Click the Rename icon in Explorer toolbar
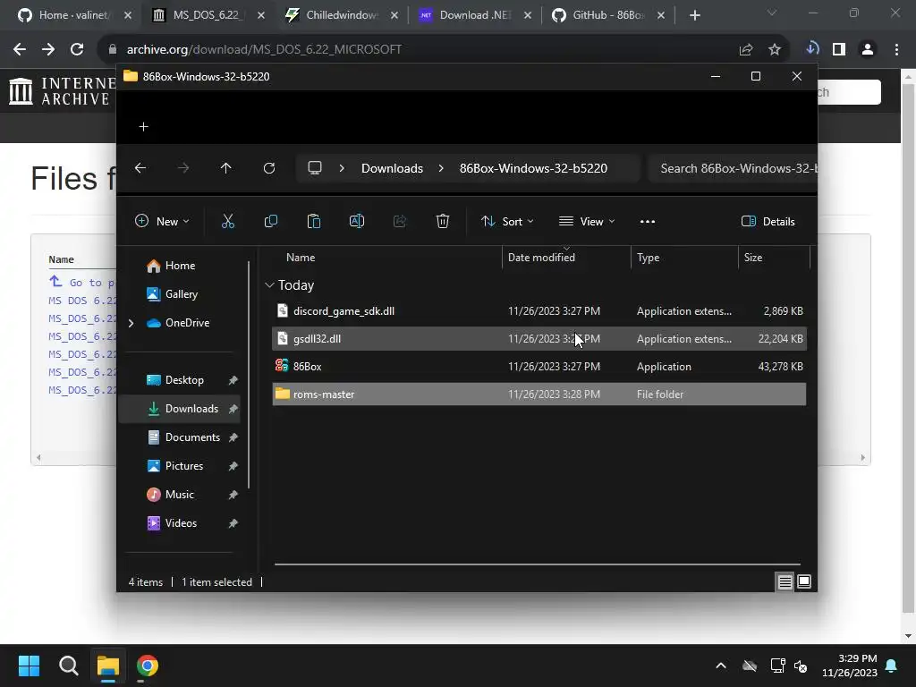Image resolution: width=916 pixels, height=687 pixels. pyautogui.click(x=357, y=222)
